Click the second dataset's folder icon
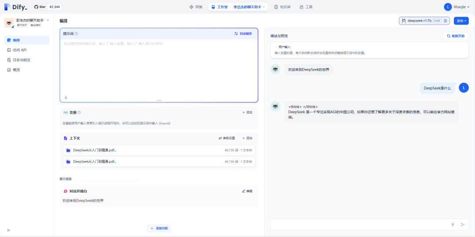Viewport: 475px width, 237px height. [69, 162]
